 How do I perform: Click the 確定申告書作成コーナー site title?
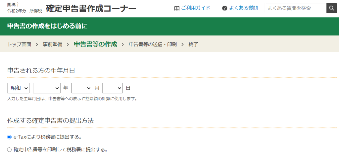[x=91, y=8]
